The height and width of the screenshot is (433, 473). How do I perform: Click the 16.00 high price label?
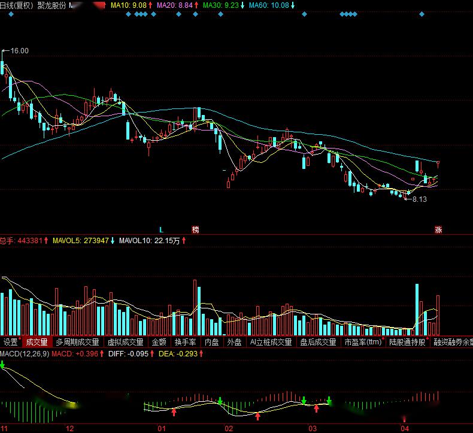(20, 51)
